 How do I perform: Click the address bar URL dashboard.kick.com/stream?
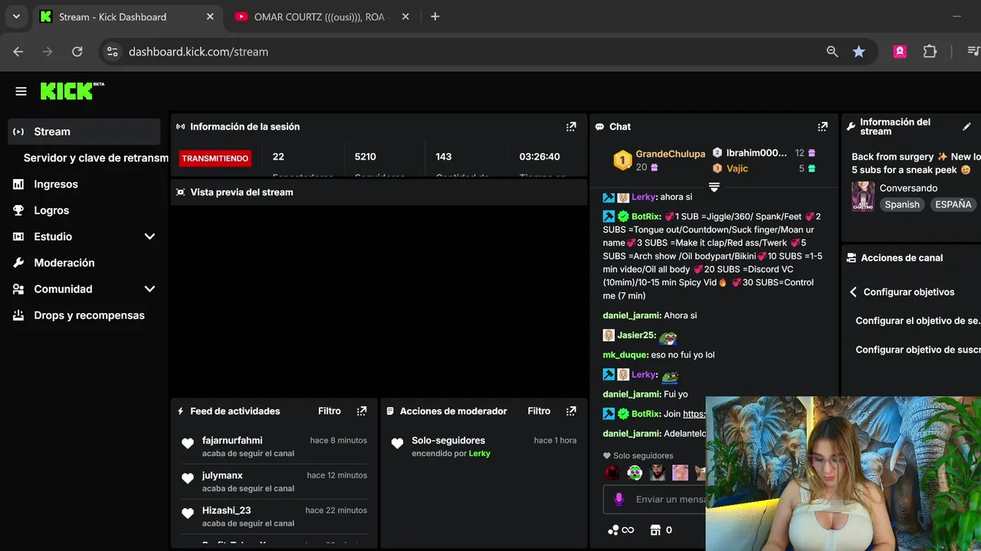[x=198, y=52]
